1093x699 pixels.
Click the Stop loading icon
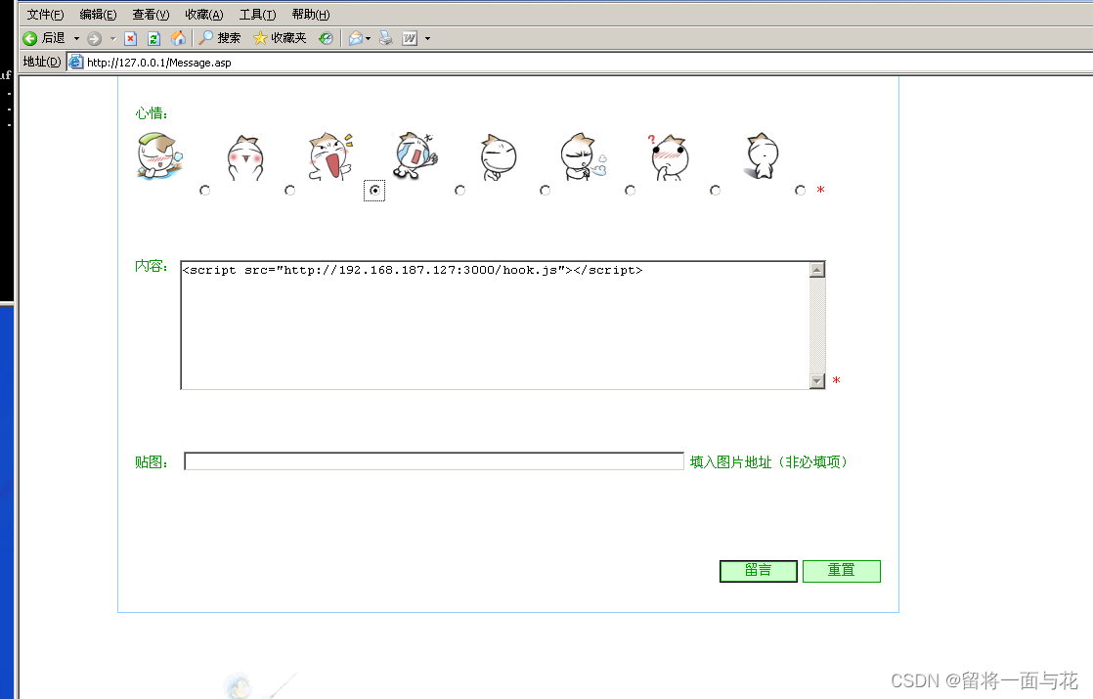131,38
